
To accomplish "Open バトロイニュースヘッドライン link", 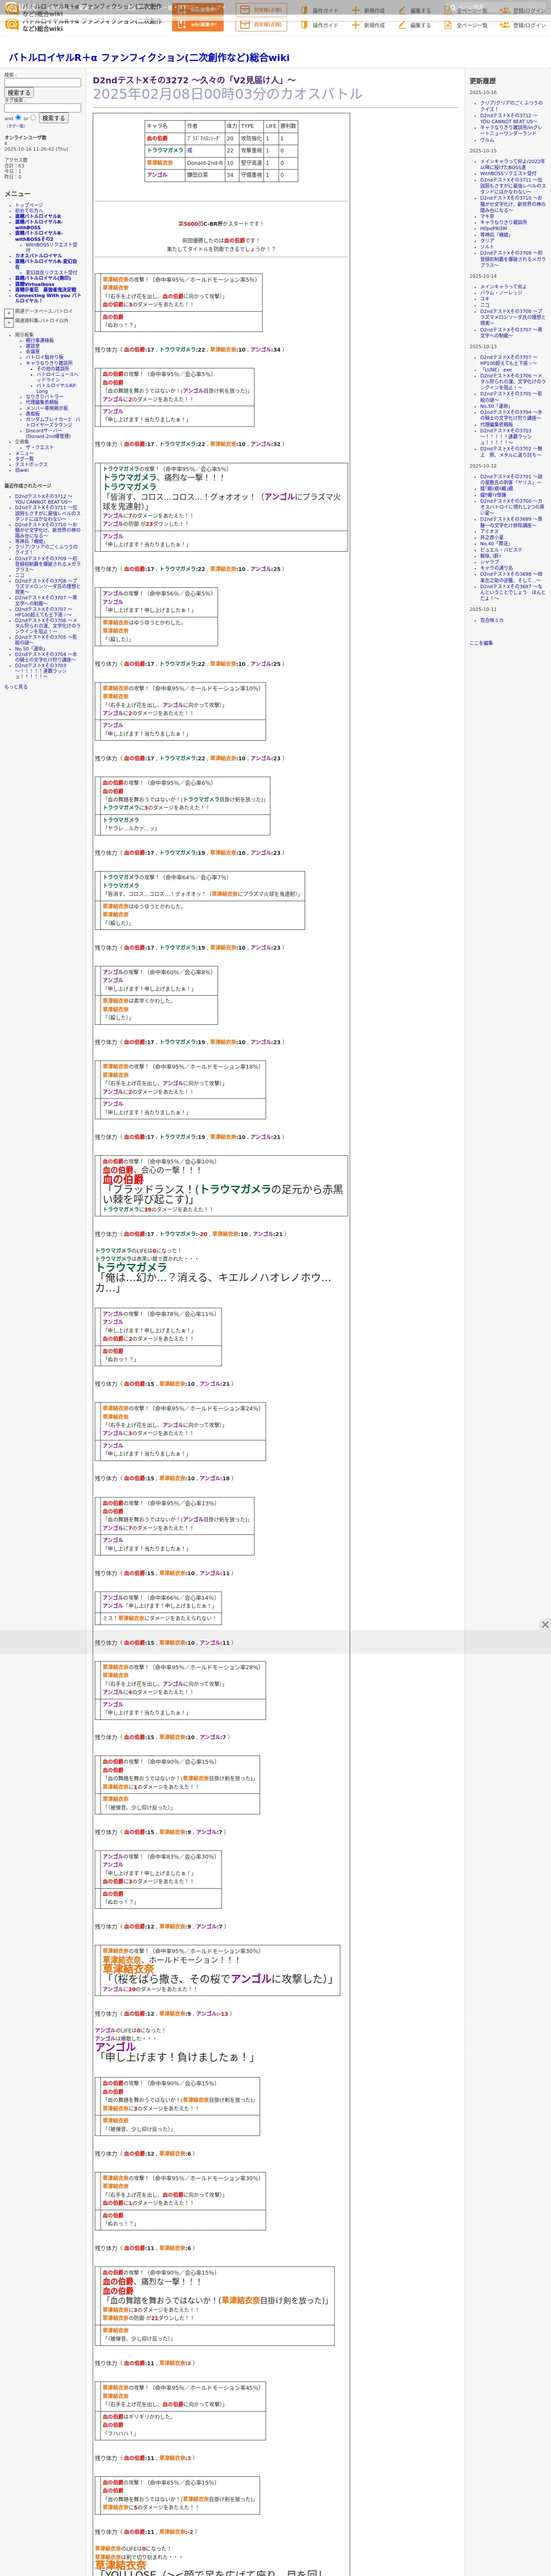I will (x=57, y=377).
